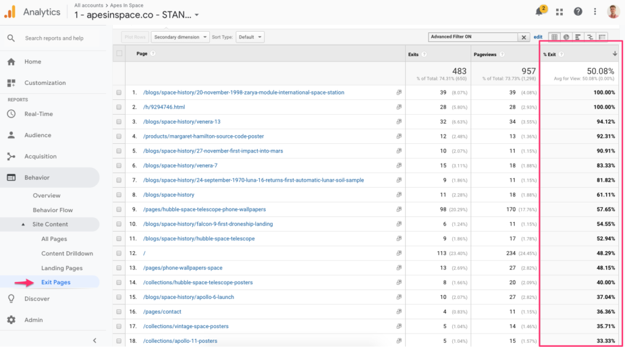Open the /blogs/space-history/venera-7 page link

click(180, 165)
